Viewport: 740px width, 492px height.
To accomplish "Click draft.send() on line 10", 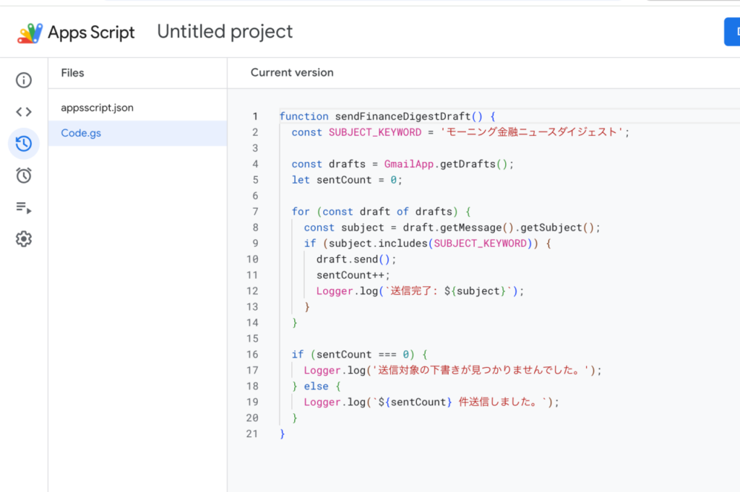I will click(356, 259).
